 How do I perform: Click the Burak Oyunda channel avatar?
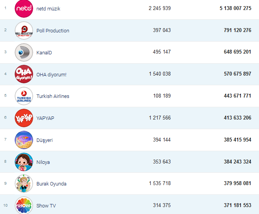pos(24,184)
